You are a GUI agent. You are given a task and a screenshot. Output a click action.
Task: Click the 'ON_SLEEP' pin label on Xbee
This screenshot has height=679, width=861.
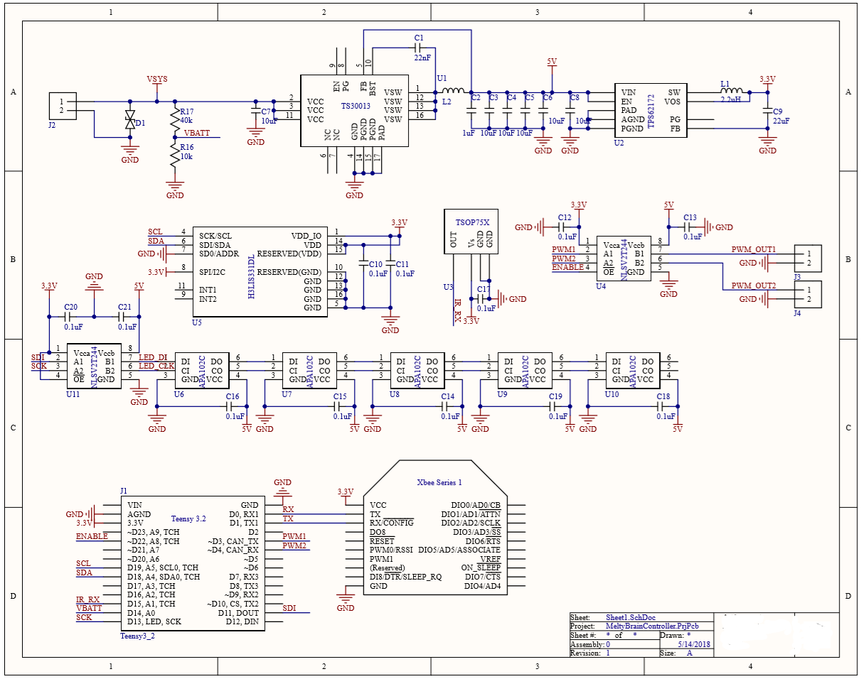[481, 567]
